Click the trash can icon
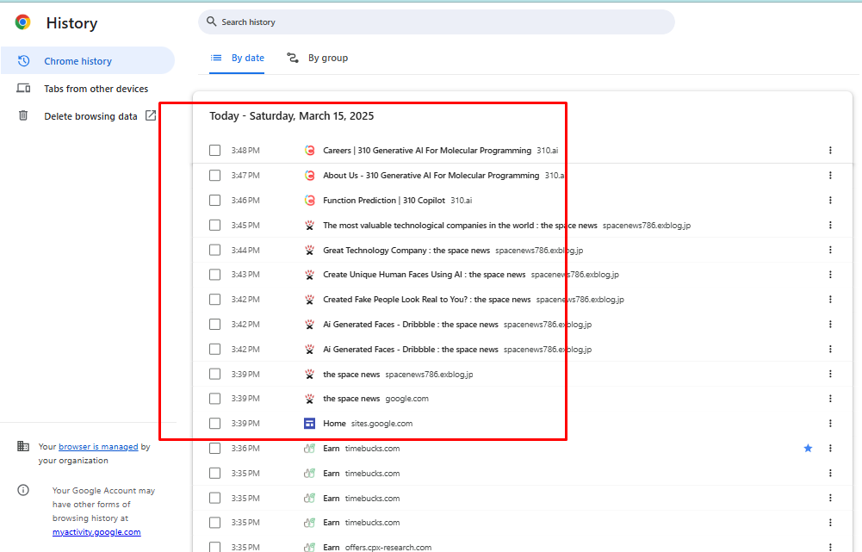 click(x=23, y=115)
